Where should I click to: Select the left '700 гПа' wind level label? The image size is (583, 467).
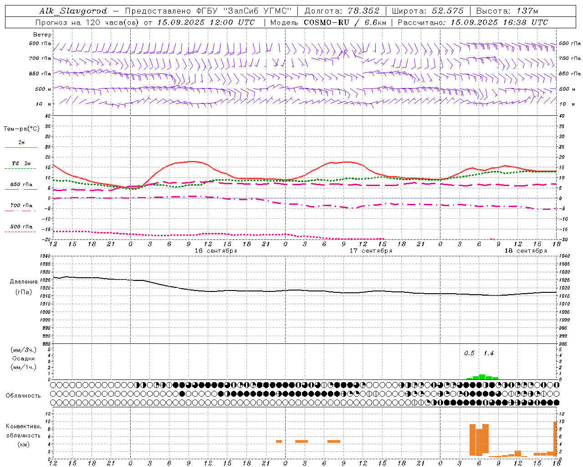(40, 58)
